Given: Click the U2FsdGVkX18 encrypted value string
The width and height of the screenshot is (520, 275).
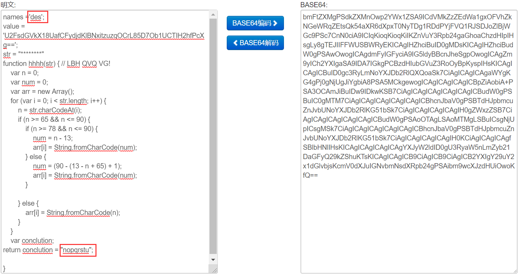Looking at the screenshot, I should click(x=103, y=36).
